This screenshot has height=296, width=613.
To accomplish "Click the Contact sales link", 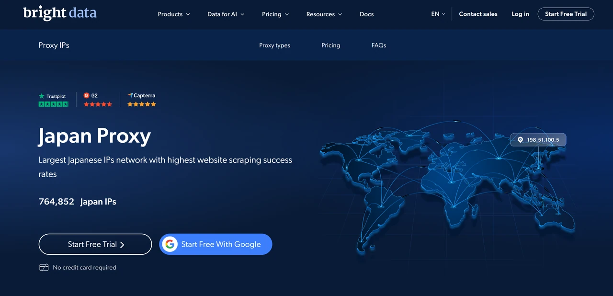I will (x=478, y=14).
